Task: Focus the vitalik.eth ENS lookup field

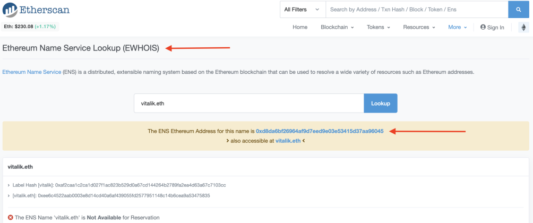Action: click(249, 104)
